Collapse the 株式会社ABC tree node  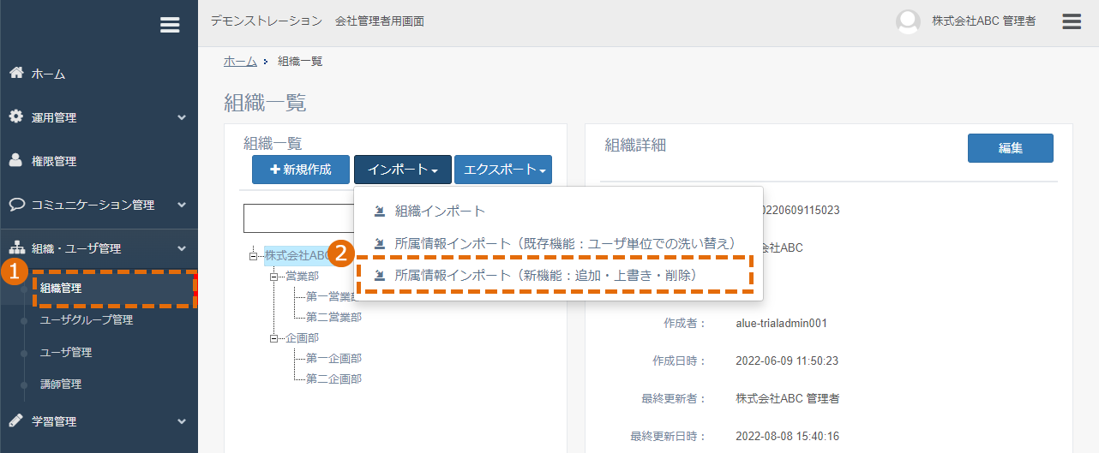point(253,255)
